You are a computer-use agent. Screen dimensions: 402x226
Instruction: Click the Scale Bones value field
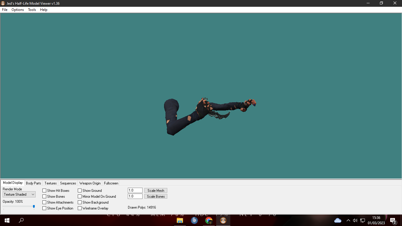pos(135,196)
